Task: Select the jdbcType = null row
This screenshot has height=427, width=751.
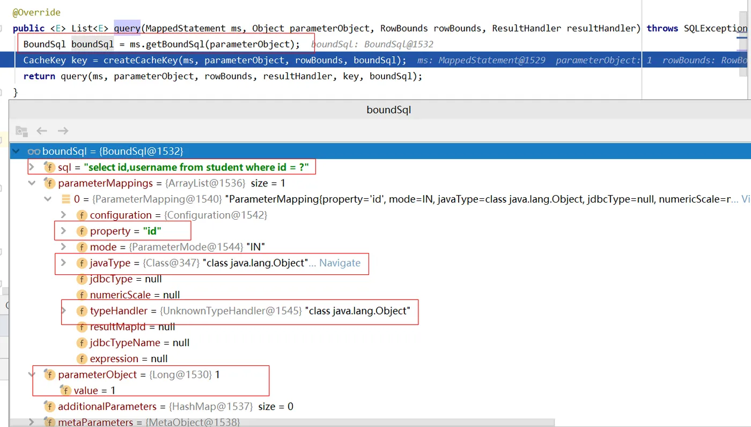Action: coord(379,279)
